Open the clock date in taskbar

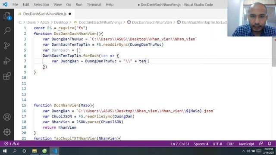[268, 151]
